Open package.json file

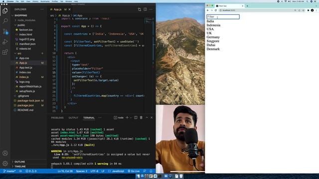click(x=25, y=105)
